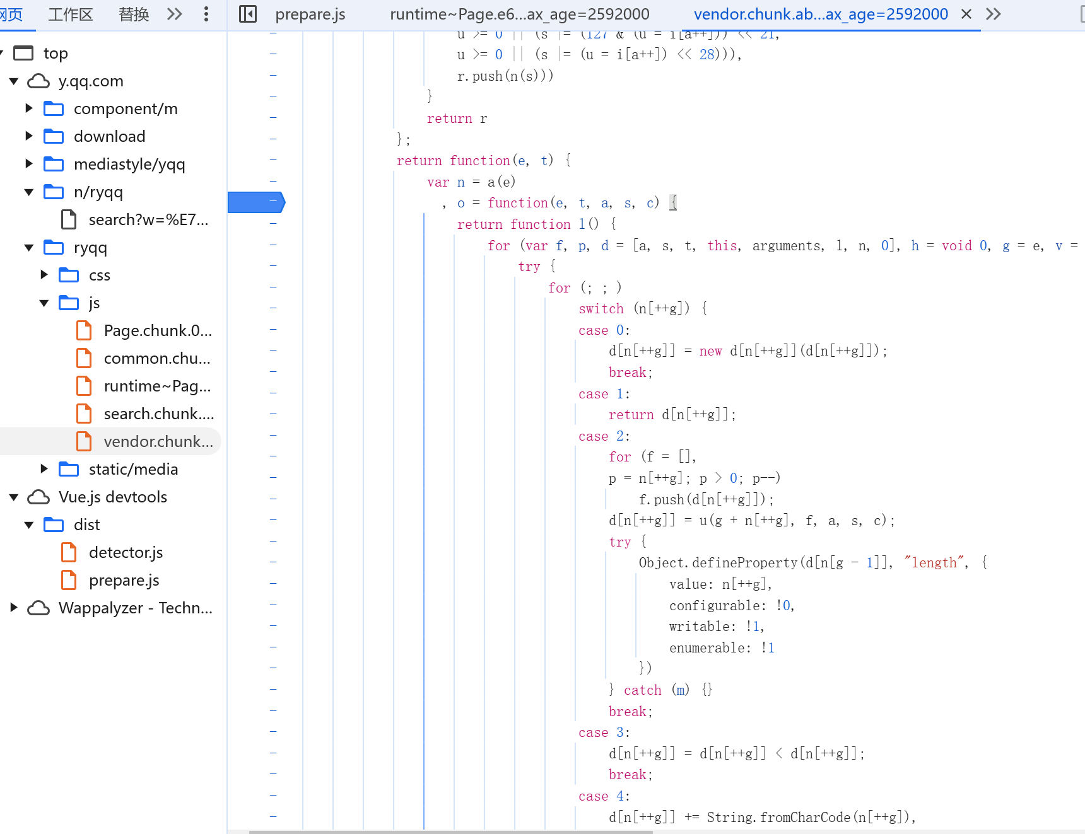Click the css folder icon
The width and height of the screenshot is (1085, 834).
[69, 275]
